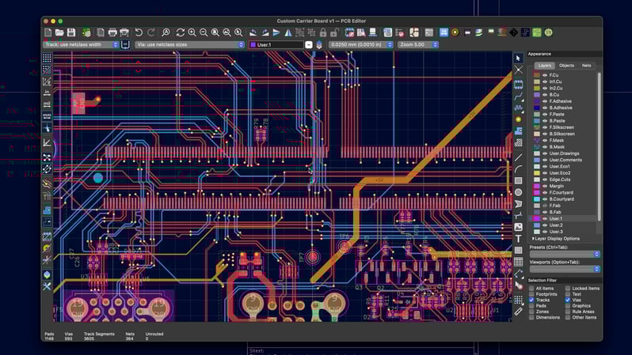Viewport: 632px width, 355px height.
Task: Select the Draw Circle tool
Action: (518, 192)
